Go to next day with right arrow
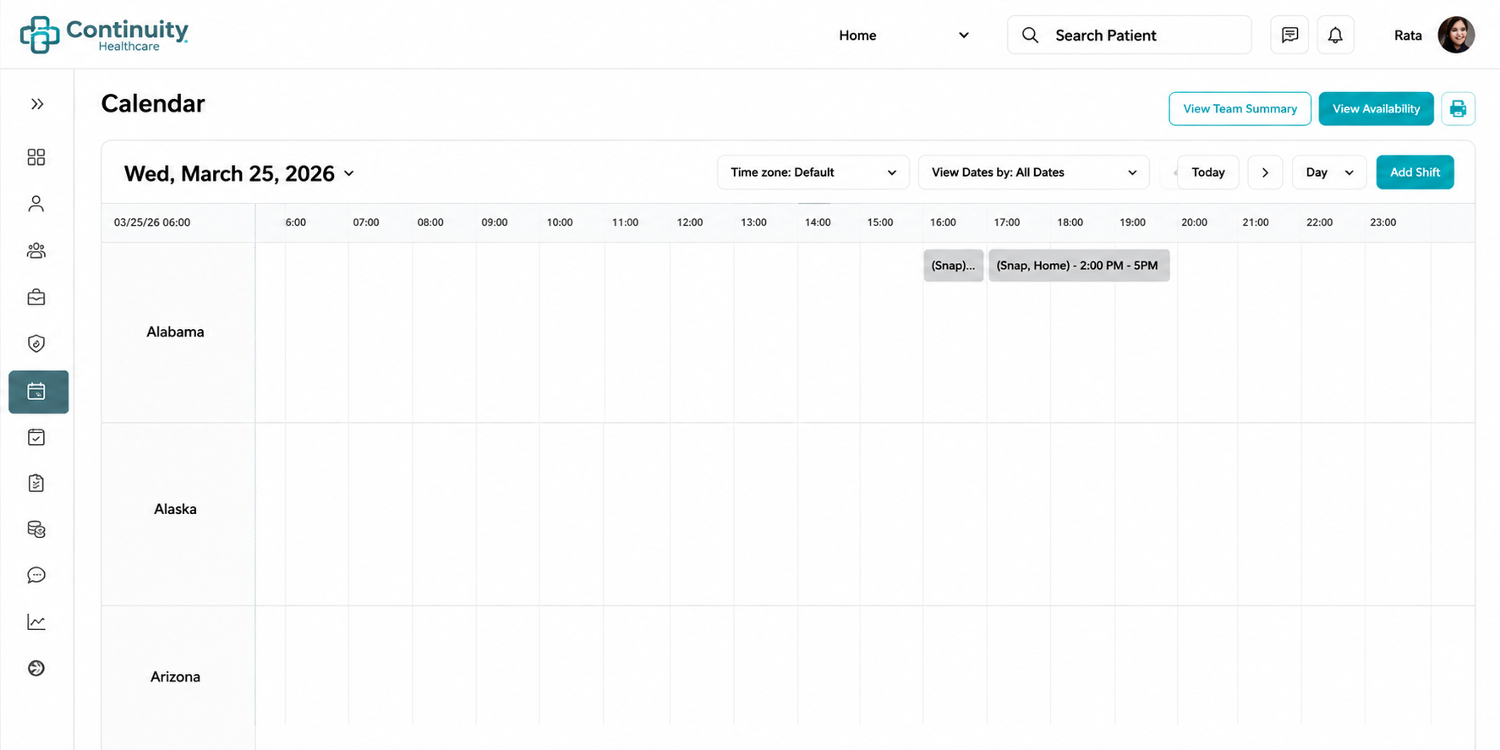1500x750 pixels. click(1265, 172)
